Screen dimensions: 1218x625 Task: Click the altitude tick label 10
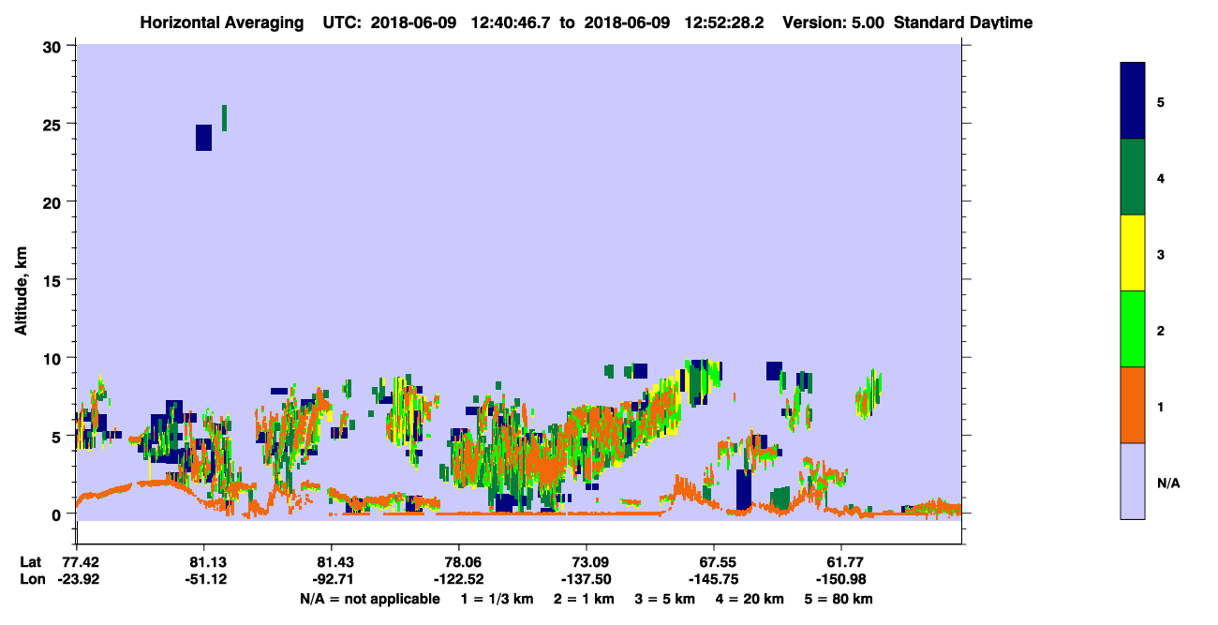point(54,358)
